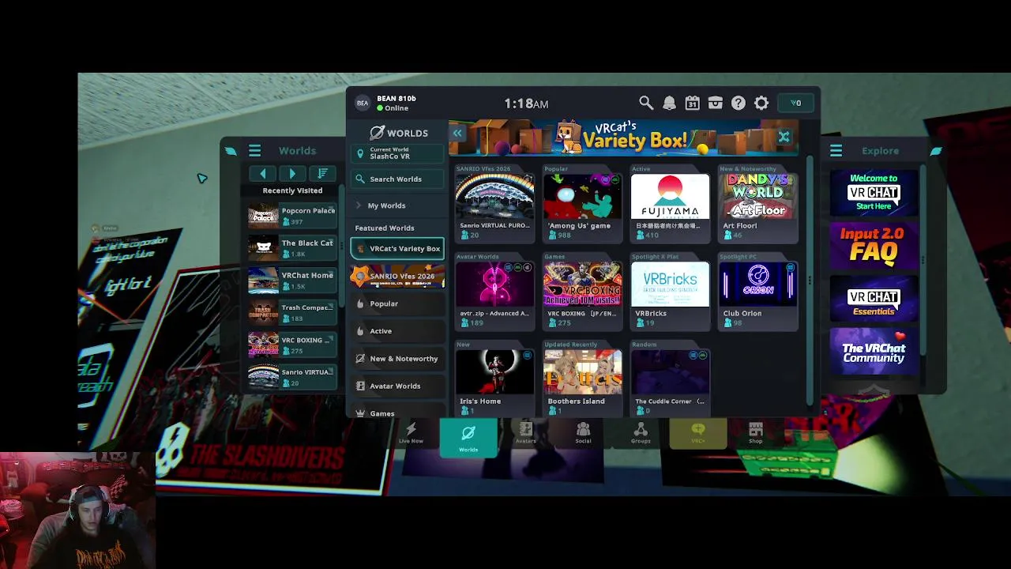Open the Club Orion world card
The height and width of the screenshot is (569, 1011).
758,292
